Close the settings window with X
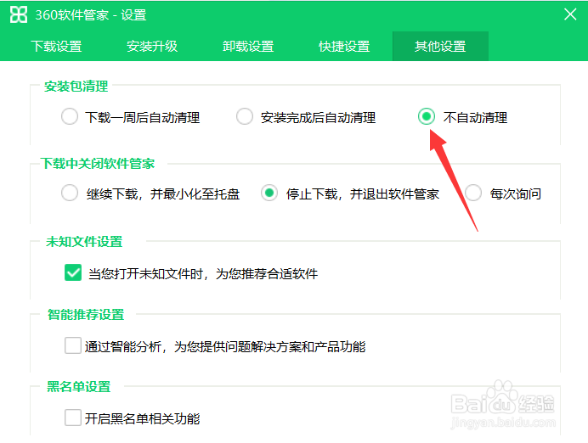Screen dimensions: 588x443 570,14
